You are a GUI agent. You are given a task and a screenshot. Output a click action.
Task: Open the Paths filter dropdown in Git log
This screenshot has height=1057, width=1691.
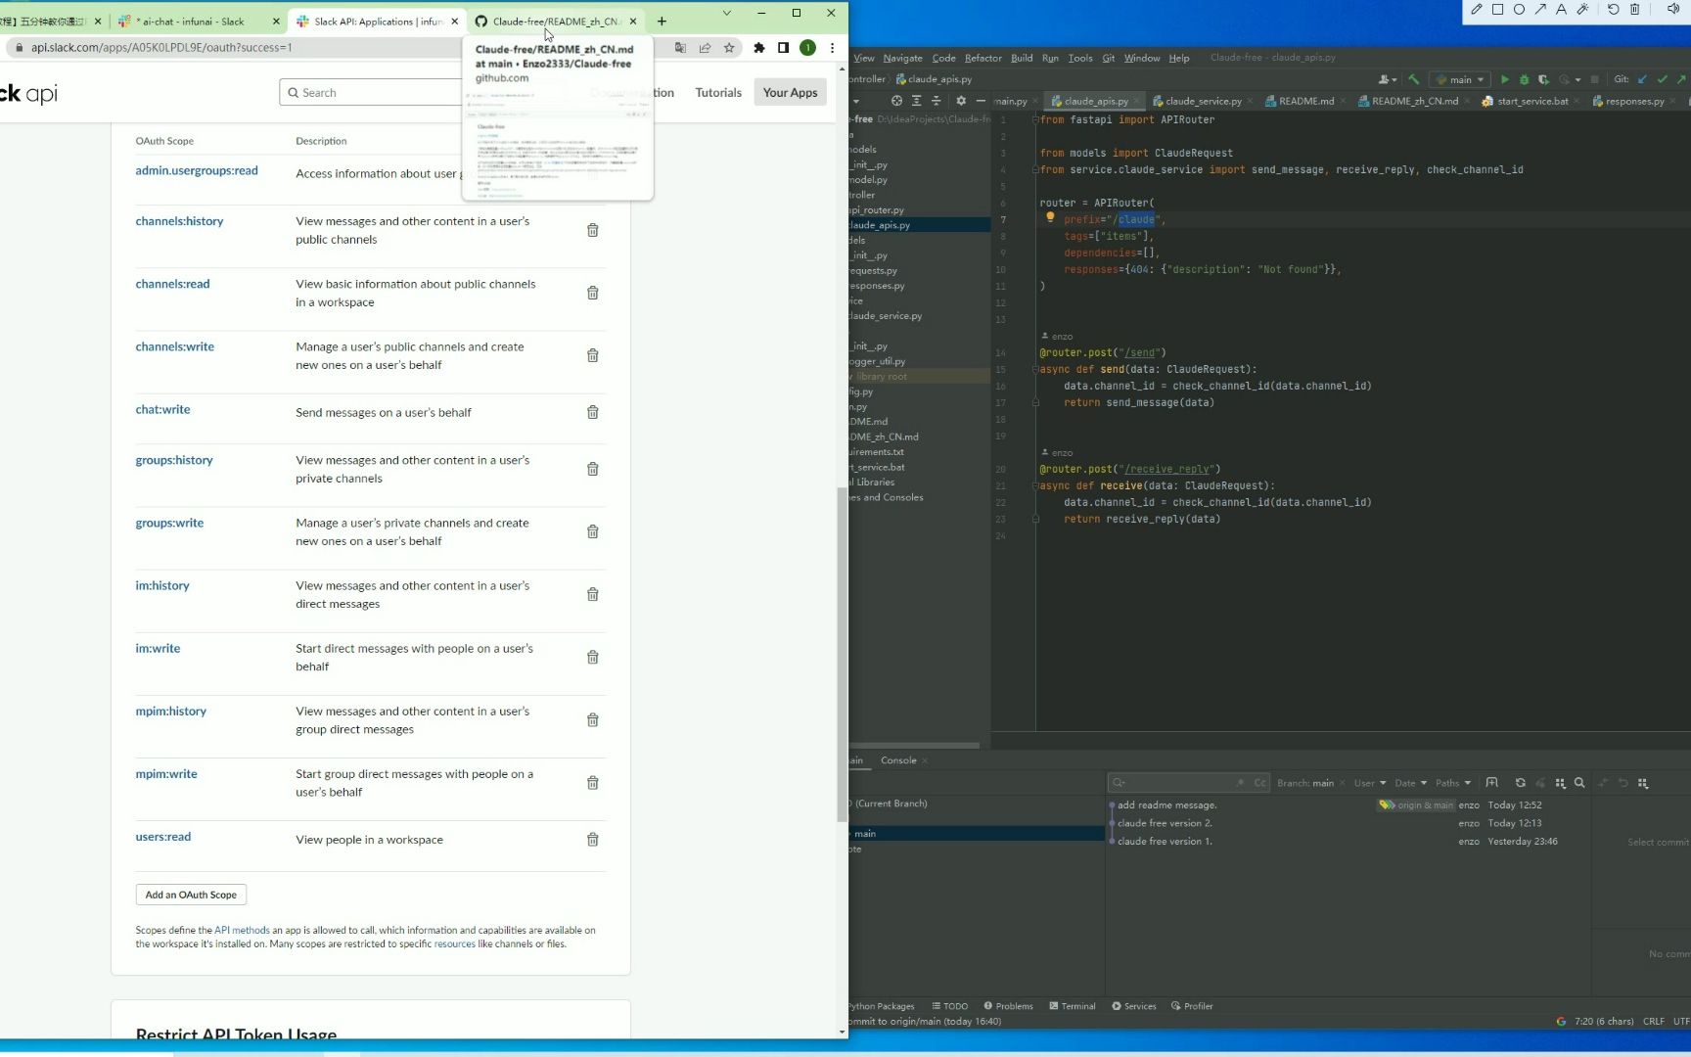1453,783
